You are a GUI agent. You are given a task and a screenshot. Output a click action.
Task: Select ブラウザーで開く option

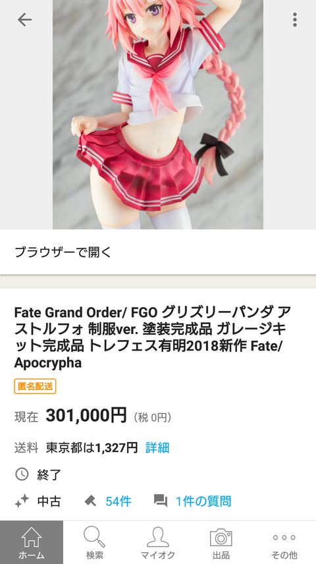(x=158, y=252)
